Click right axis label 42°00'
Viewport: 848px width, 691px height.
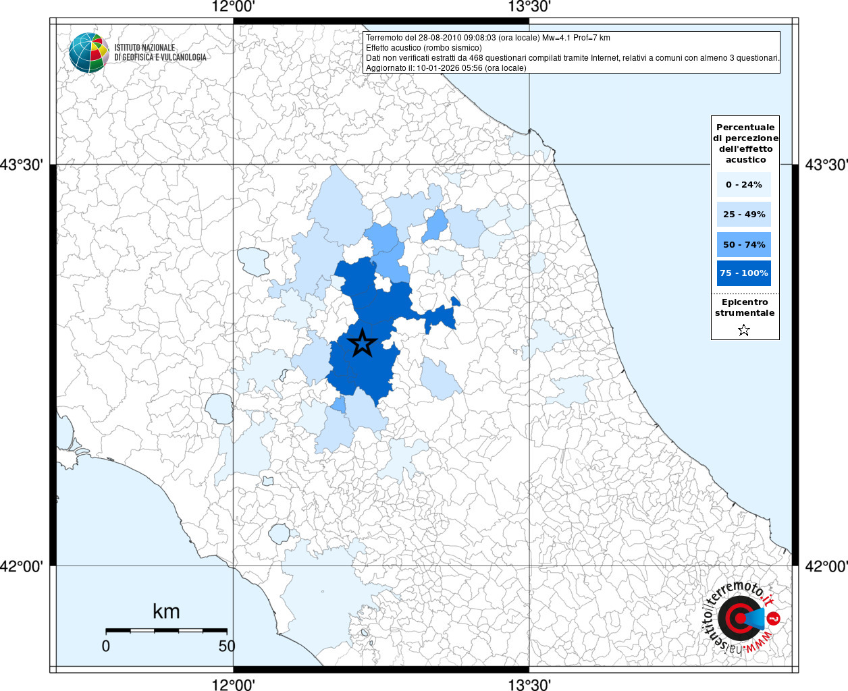pos(826,566)
